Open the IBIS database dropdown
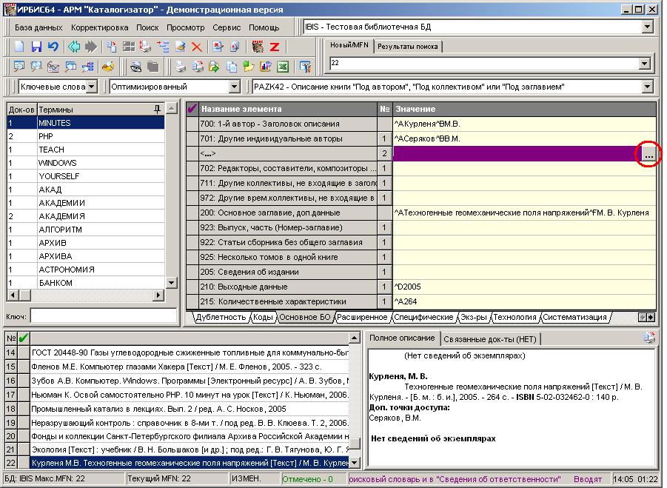 click(648, 27)
